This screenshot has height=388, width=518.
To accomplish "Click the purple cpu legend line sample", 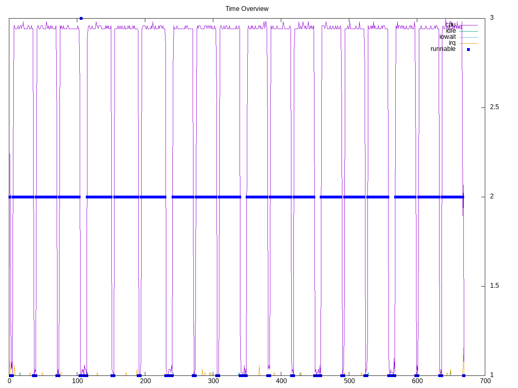I will tap(468, 25).
